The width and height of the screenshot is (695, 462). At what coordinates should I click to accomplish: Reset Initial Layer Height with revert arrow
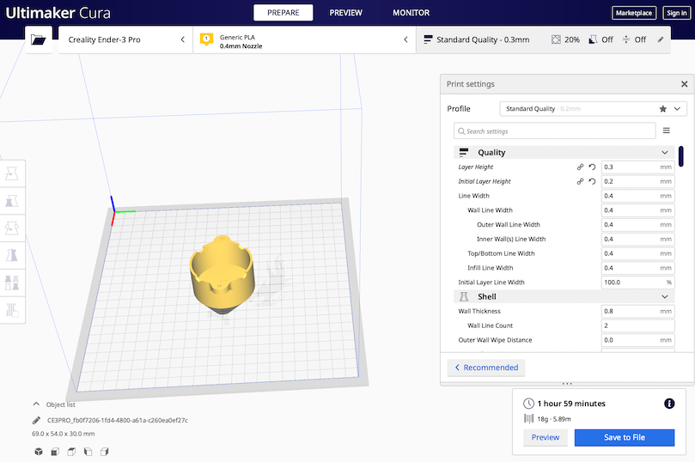click(x=592, y=181)
